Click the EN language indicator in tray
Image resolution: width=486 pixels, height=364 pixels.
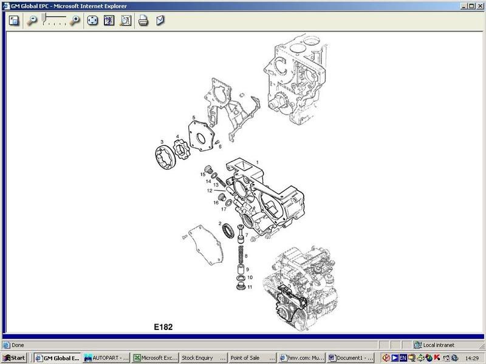(x=403, y=357)
